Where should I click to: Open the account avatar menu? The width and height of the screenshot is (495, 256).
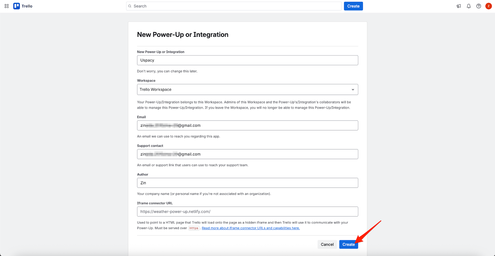[x=489, y=6]
